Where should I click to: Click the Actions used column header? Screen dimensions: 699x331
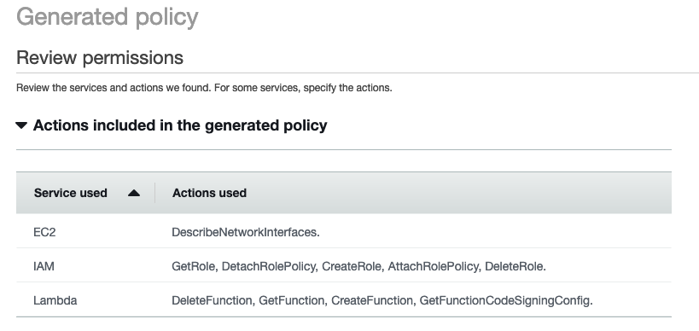pos(209,193)
